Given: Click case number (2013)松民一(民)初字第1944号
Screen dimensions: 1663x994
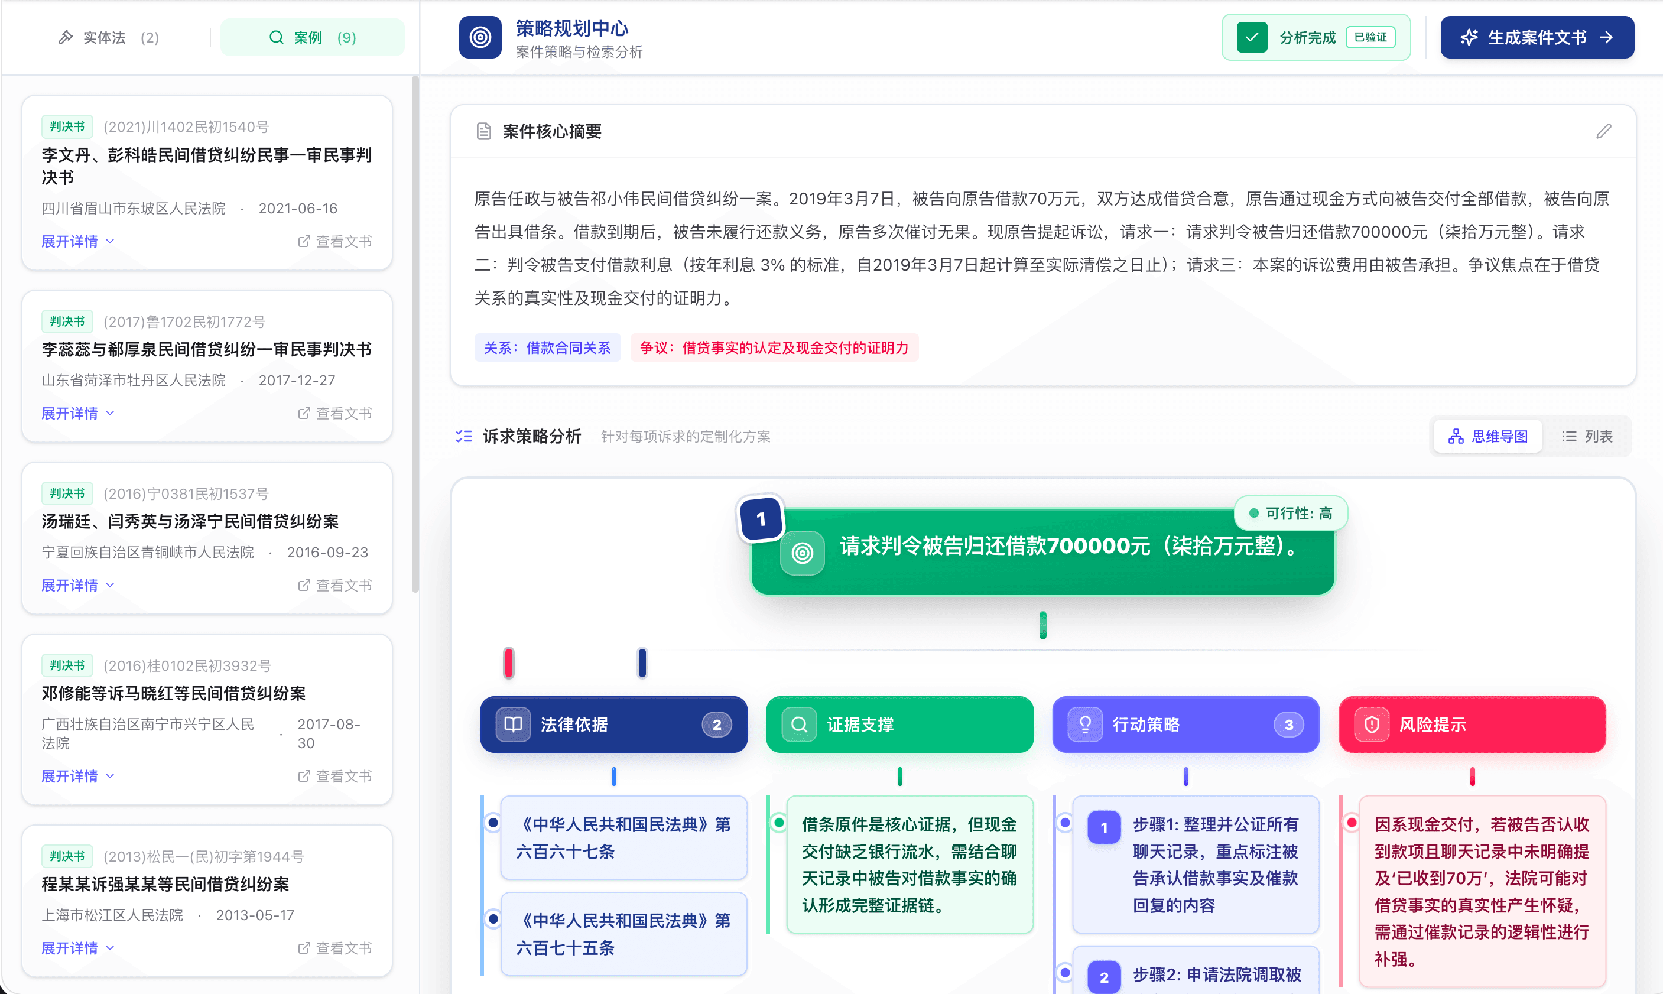Looking at the screenshot, I should [x=204, y=856].
